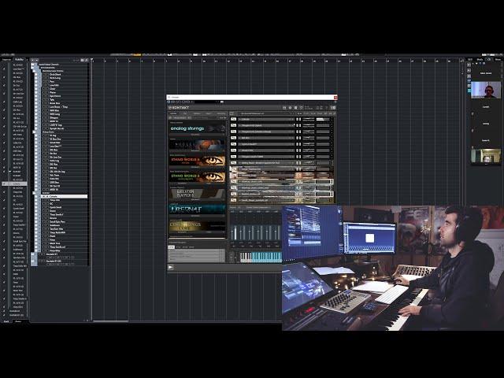Mute the first instrument in Kontakt rack
This screenshot has height=378, width=504.
click(x=300, y=119)
